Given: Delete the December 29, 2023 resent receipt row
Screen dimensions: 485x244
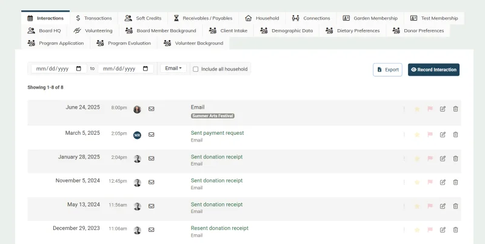Looking at the screenshot, I should point(455,230).
